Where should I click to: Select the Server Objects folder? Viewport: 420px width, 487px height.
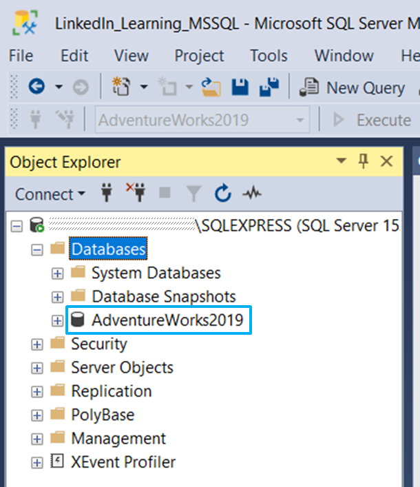[122, 368]
